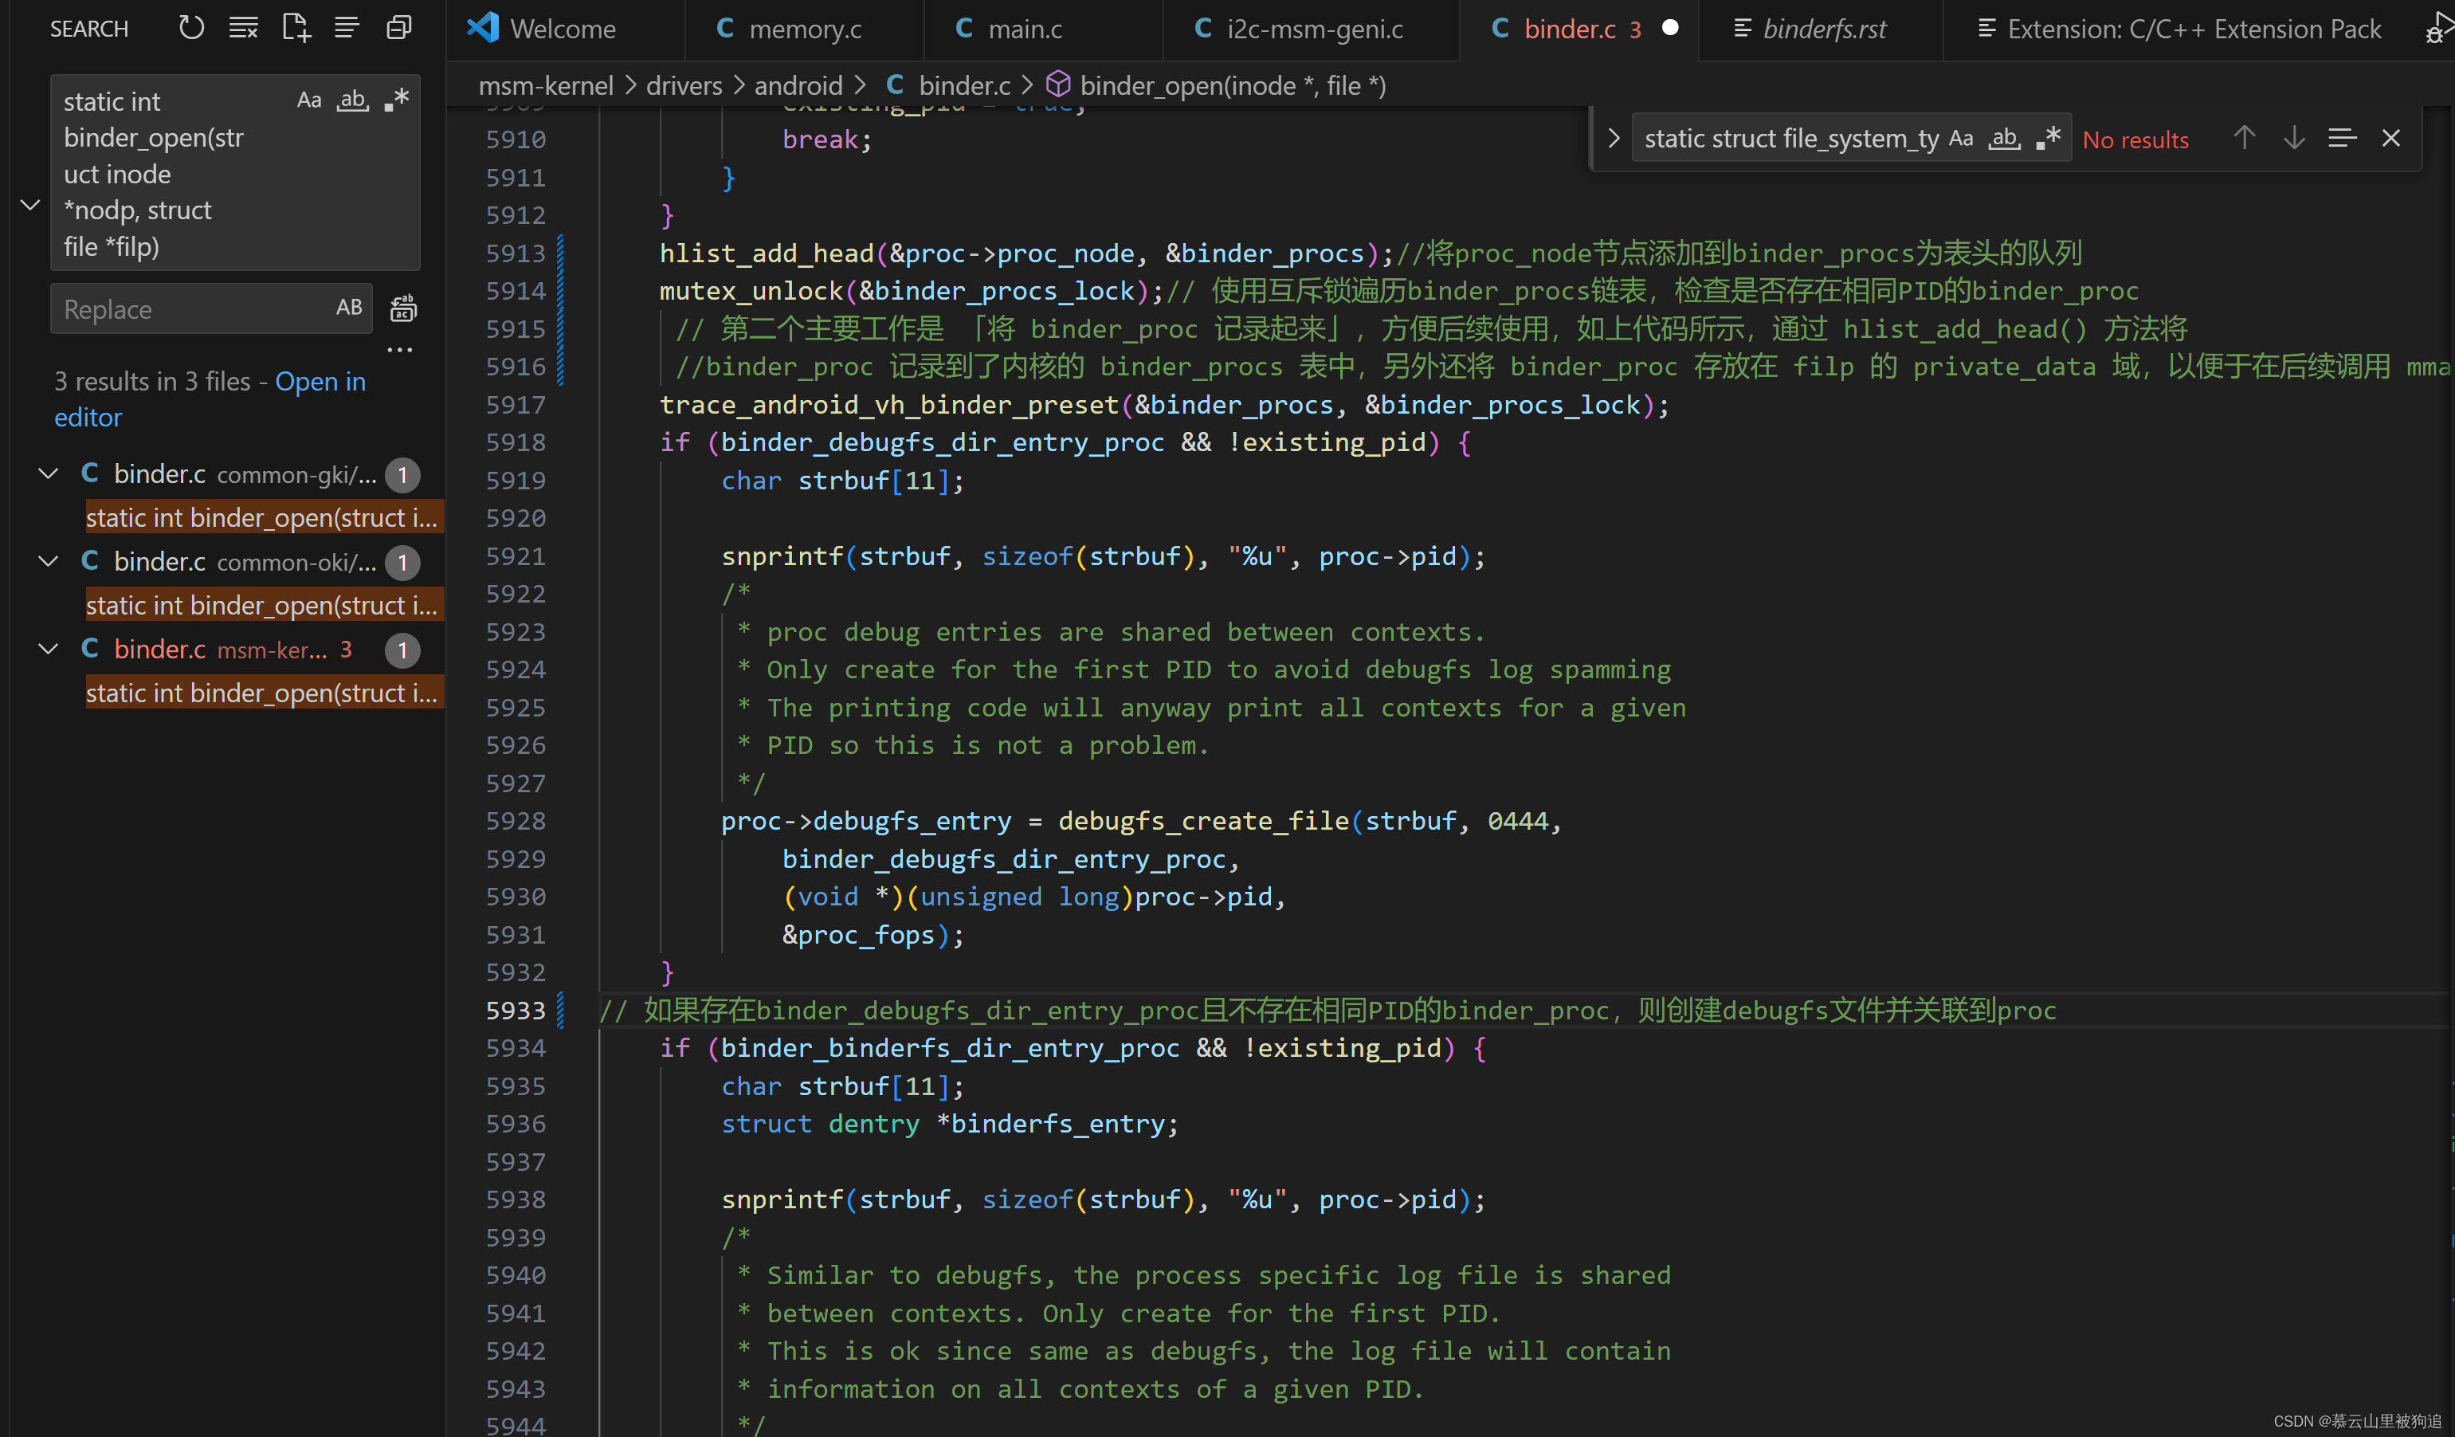
Task: Go to previous match arrow in find widget
Action: (2244, 139)
